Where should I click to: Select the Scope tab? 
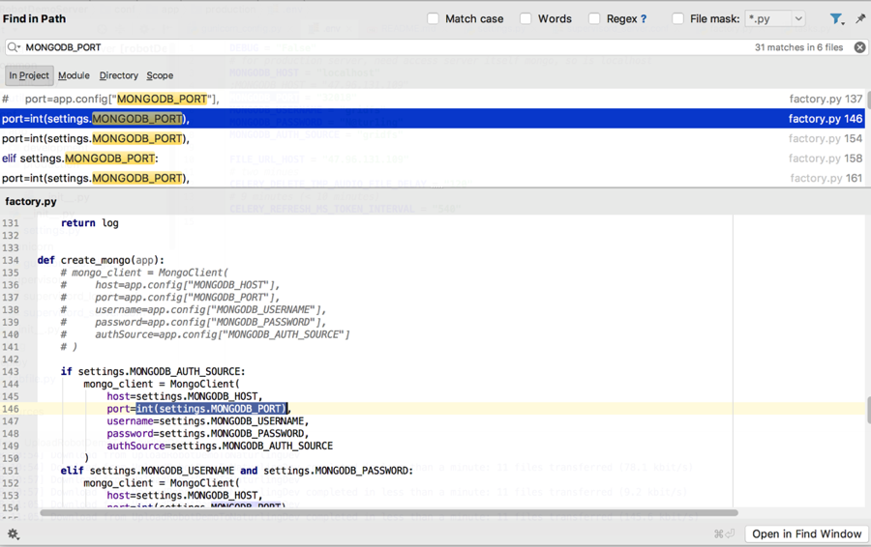pos(160,75)
